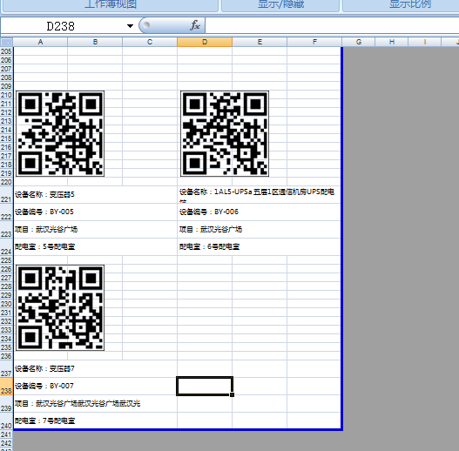Click cell with 设备名称：1AL5-UPSa
This screenshot has width=459, height=451.
click(259, 195)
